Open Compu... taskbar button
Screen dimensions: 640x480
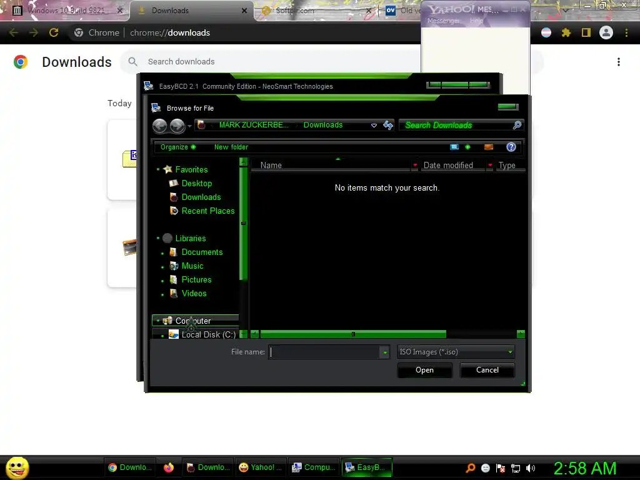pyautogui.click(x=314, y=467)
